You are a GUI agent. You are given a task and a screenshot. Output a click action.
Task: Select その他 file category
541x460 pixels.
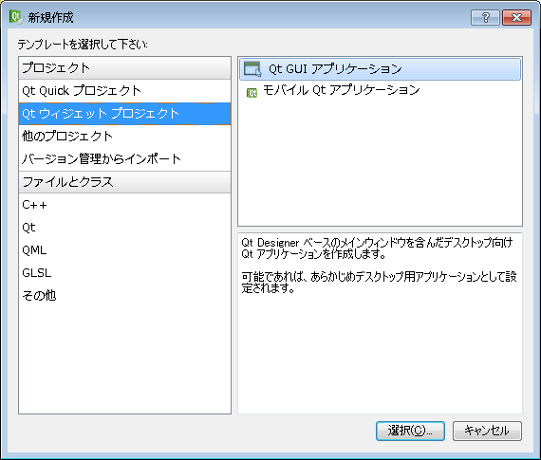(x=124, y=296)
